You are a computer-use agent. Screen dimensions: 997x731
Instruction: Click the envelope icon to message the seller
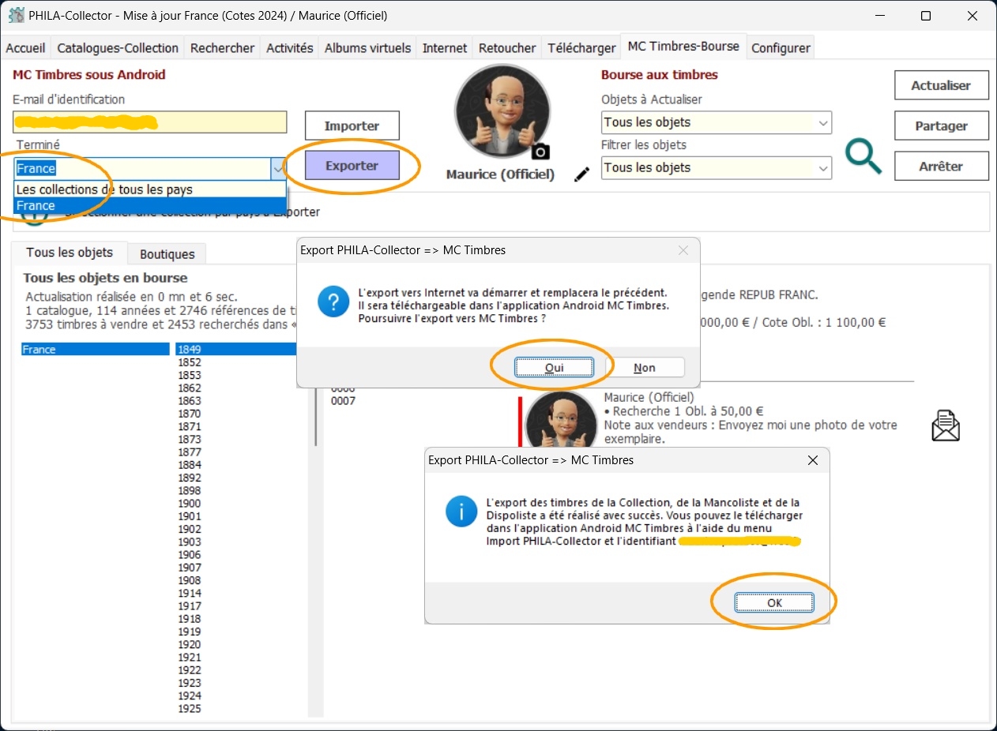tap(946, 425)
